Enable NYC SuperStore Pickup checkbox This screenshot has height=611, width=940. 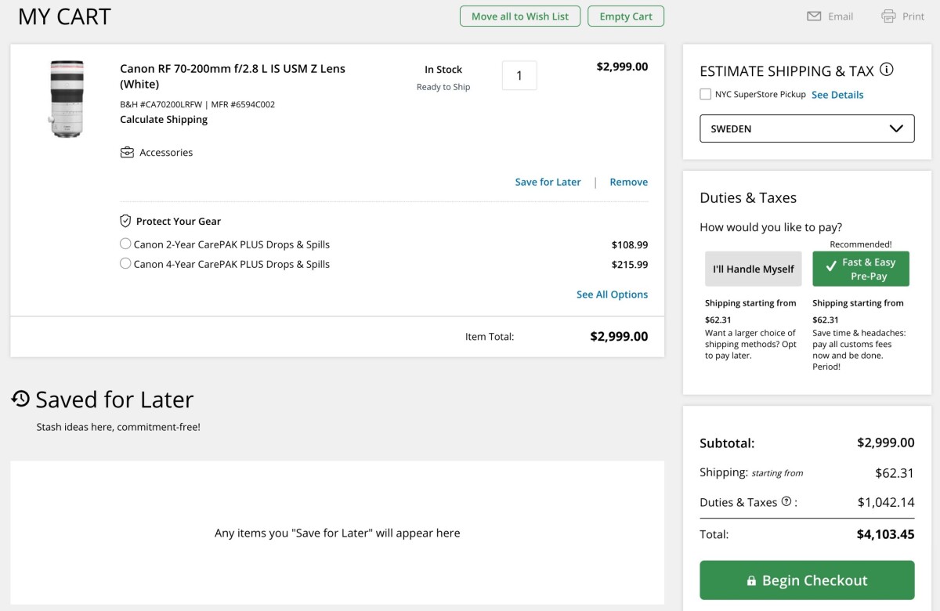pos(705,94)
